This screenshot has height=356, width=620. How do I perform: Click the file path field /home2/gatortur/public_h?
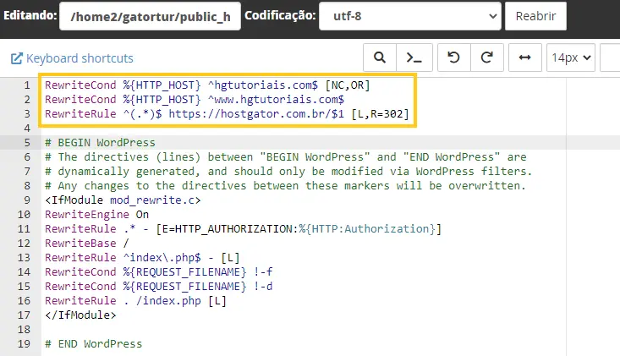[x=150, y=16]
